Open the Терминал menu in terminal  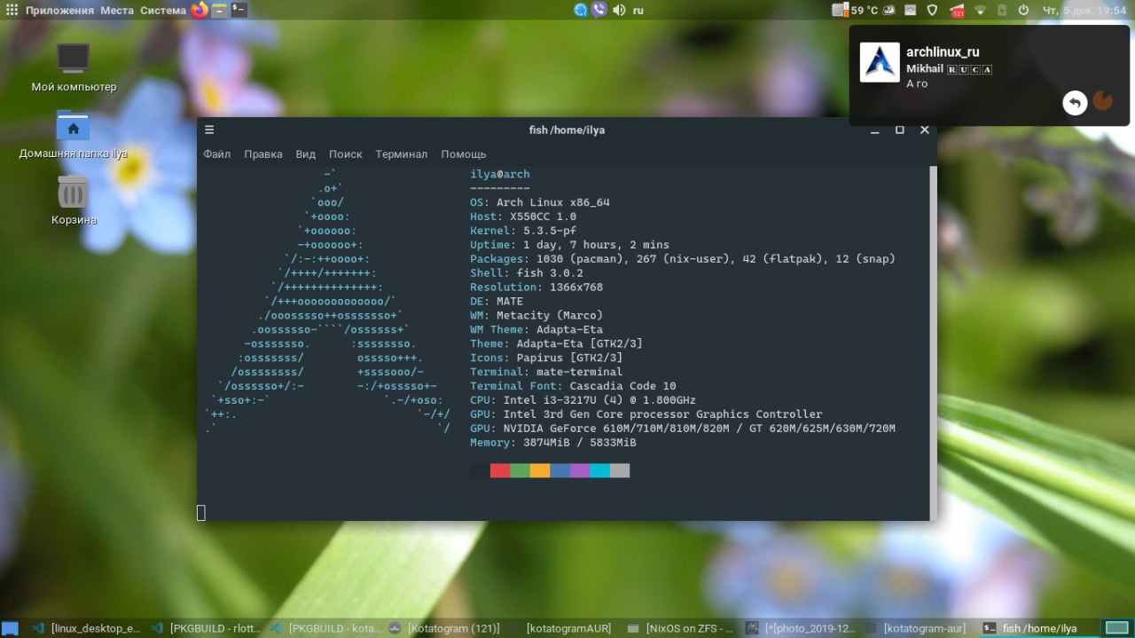(x=401, y=154)
